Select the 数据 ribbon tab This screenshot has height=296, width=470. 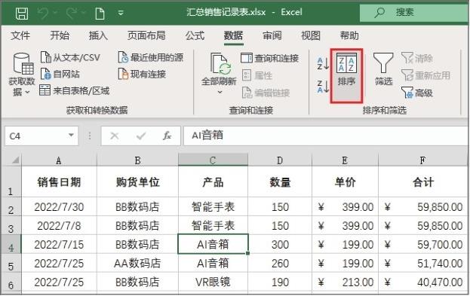[x=233, y=35]
